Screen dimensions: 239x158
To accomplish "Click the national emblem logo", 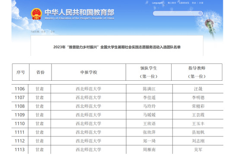I will pyautogui.click(x=36, y=14).
